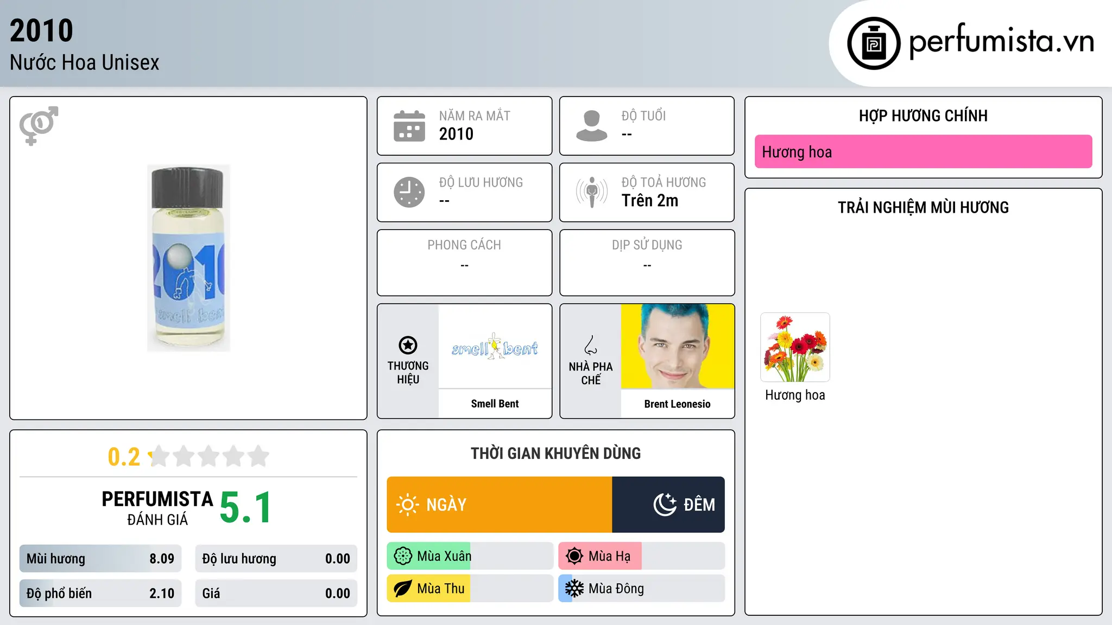Click the star badge icon above Thương hiệu
The height and width of the screenshot is (625, 1112).
coord(408,345)
